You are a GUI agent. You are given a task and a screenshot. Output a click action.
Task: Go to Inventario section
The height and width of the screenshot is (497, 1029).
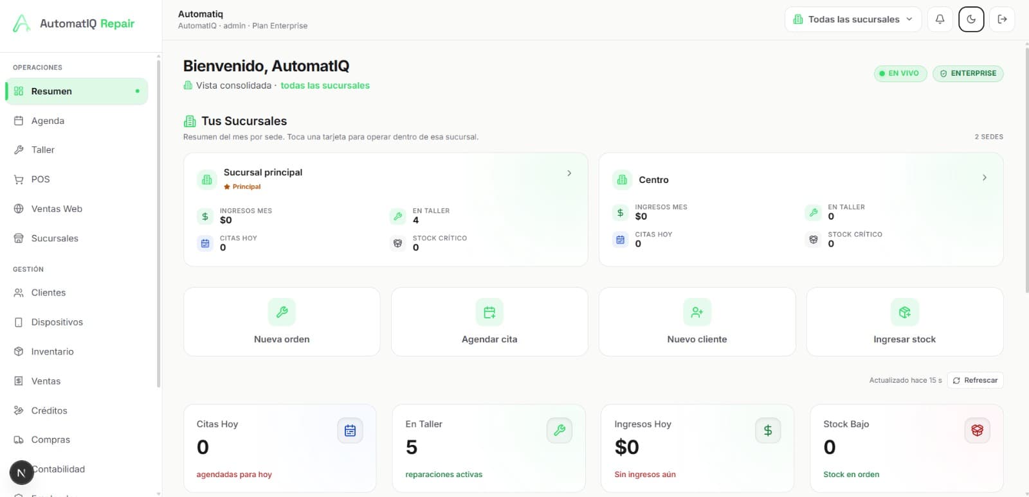tap(77, 352)
